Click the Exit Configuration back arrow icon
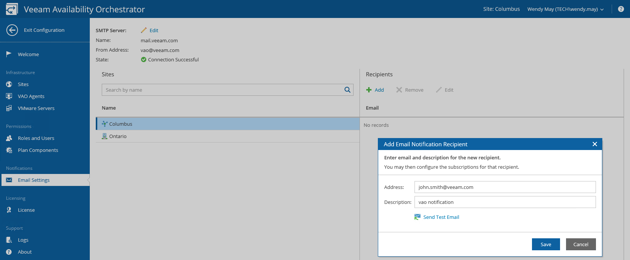 click(12, 30)
